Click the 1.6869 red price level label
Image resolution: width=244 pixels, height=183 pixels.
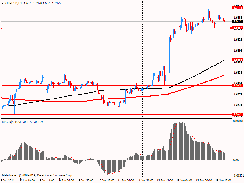coord(237,60)
